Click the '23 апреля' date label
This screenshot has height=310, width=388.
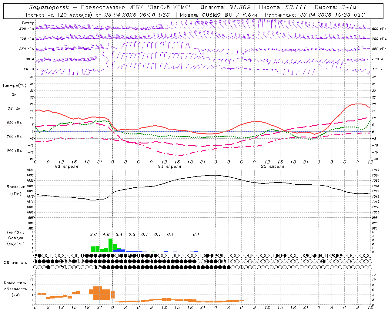(66, 167)
